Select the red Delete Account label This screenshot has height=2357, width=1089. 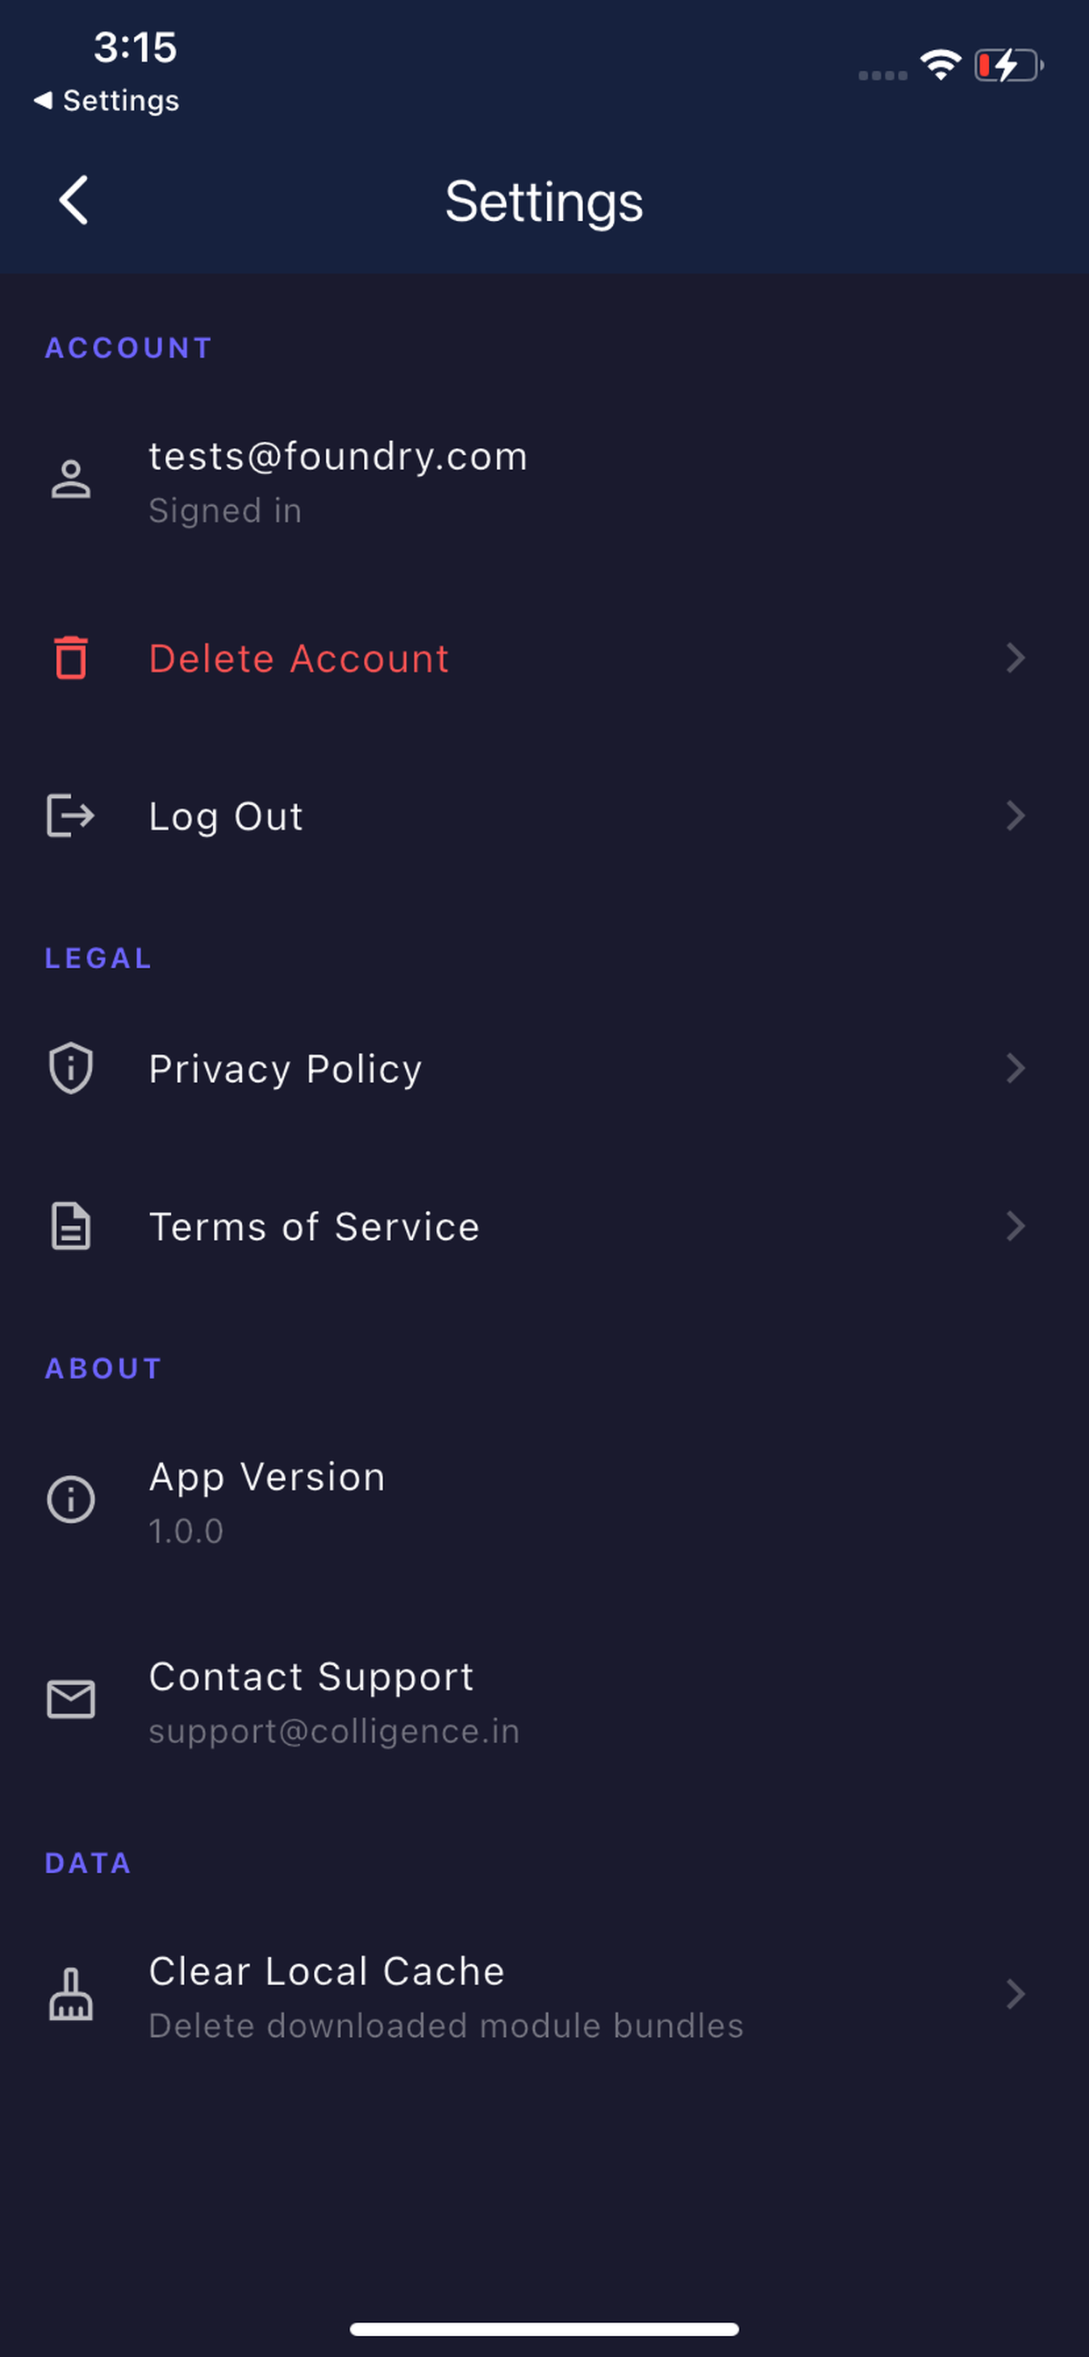[299, 659]
